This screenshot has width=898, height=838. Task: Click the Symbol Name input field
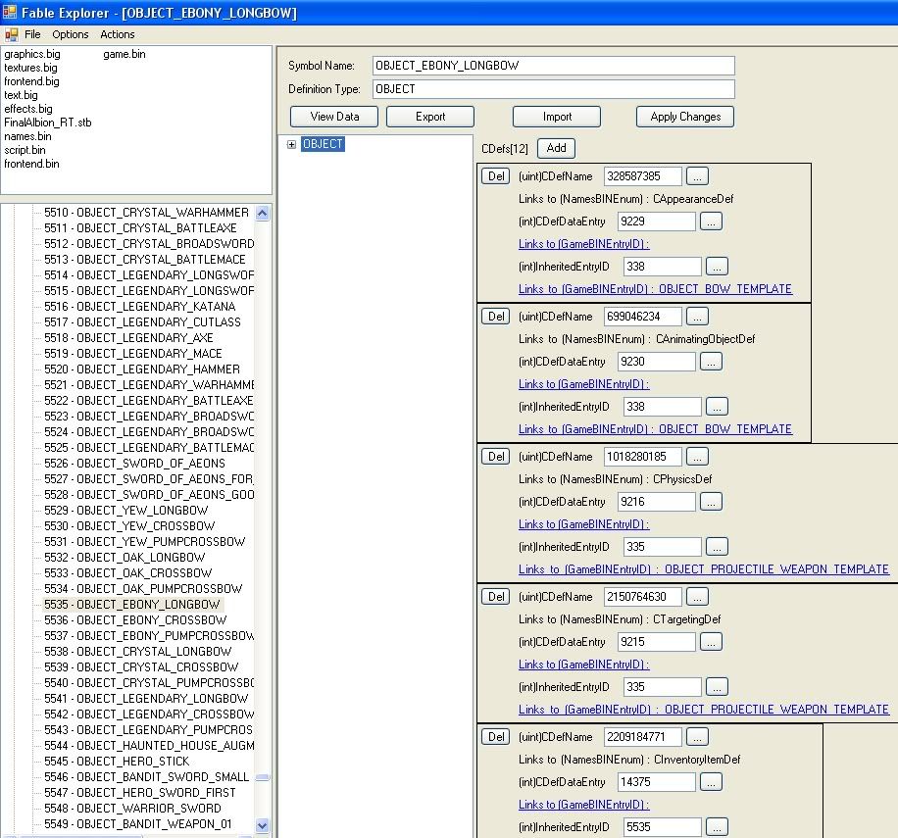[553, 66]
